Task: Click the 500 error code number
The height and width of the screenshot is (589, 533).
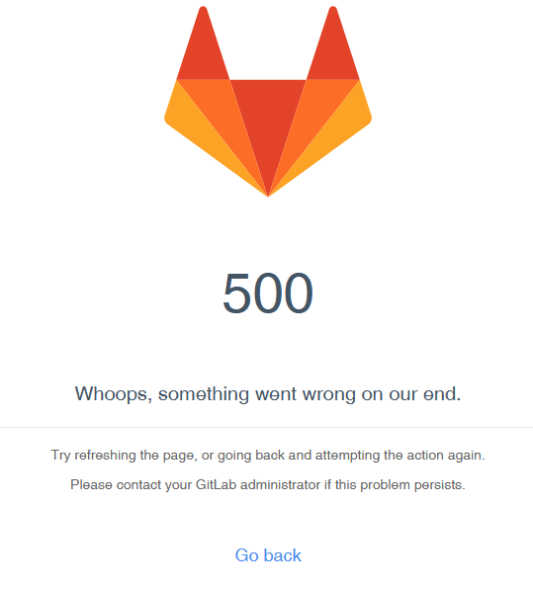Action: point(268,293)
